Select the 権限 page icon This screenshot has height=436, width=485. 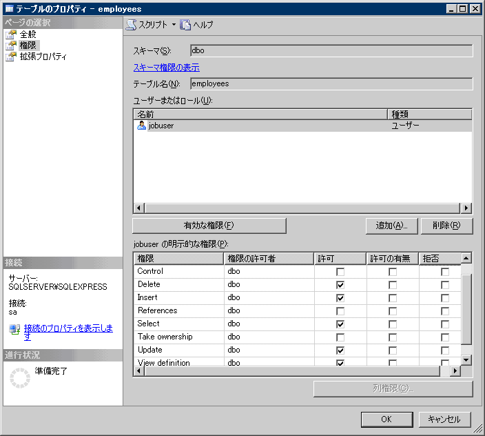click(11, 46)
